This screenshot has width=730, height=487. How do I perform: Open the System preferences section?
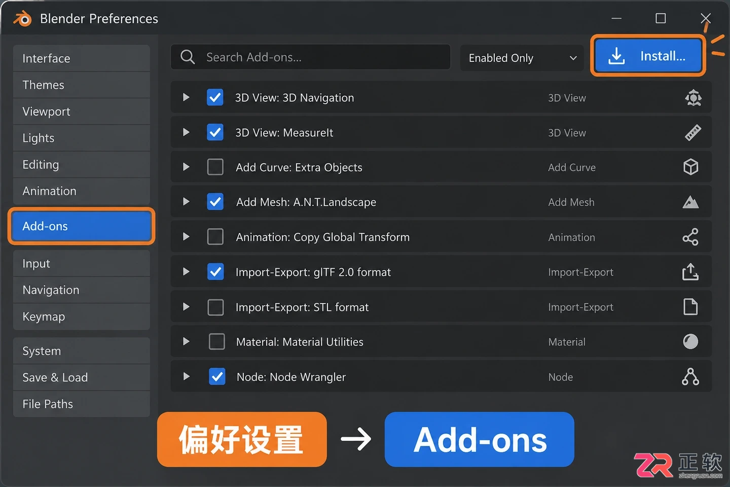pos(82,351)
